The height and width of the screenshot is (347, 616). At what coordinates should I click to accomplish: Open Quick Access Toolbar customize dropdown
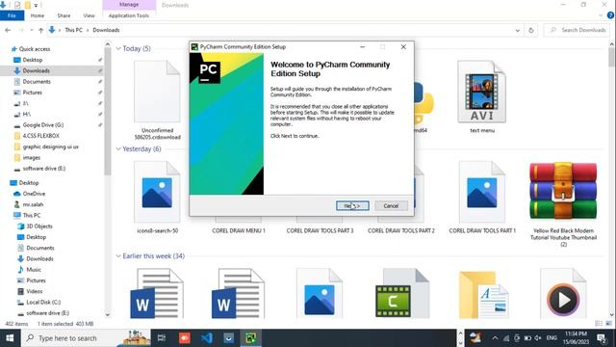tap(36, 5)
